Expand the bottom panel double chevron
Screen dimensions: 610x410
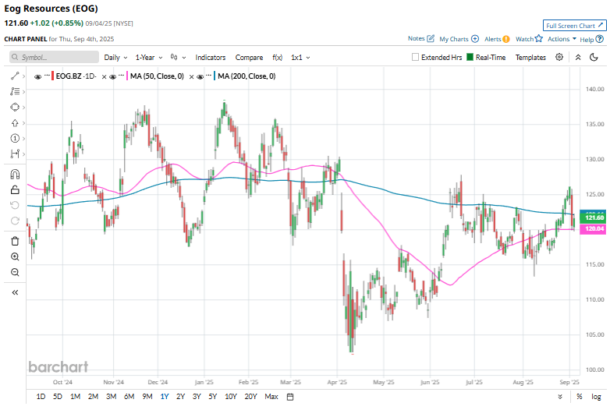pyautogui.click(x=560, y=397)
